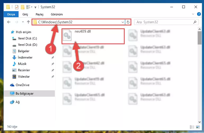
Task: Open the blue Help icon
Action: click(199, 14)
